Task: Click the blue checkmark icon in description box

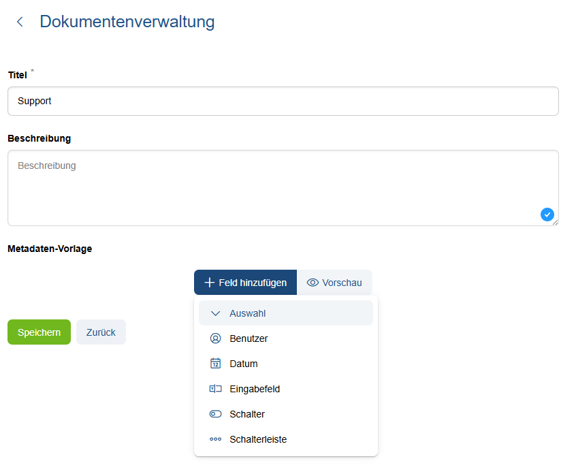Action: pyautogui.click(x=547, y=215)
